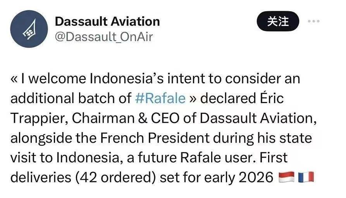Open the three-dot more options menu
346x198 pixels.
tap(313, 21)
